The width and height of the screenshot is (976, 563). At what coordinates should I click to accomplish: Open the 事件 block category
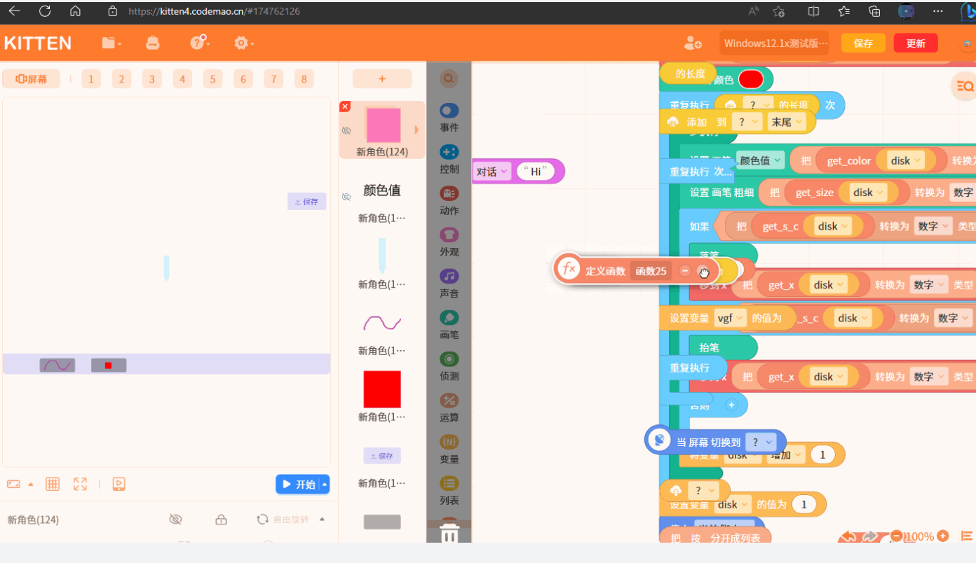(x=449, y=118)
